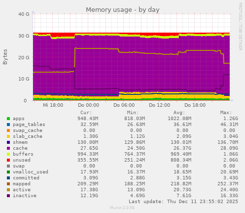The height and width of the screenshot is (213, 245).
Task: Click the 'cache' legend label
Action: pyautogui.click(x=20, y=148)
